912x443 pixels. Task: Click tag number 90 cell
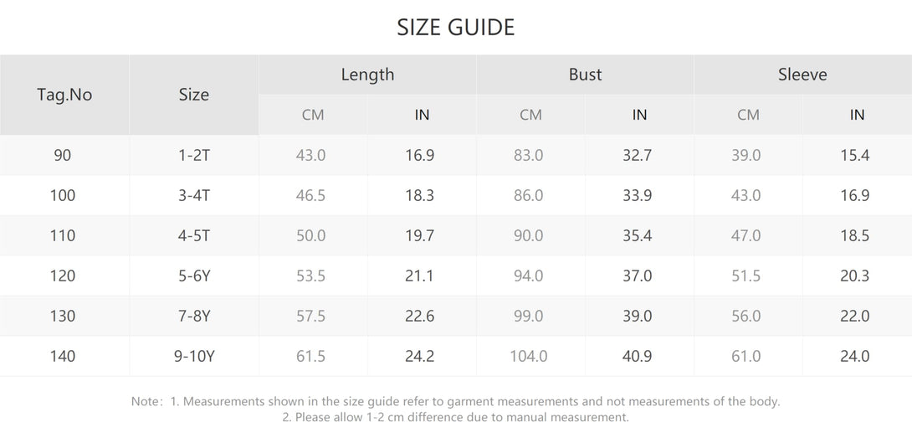point(63,155)
